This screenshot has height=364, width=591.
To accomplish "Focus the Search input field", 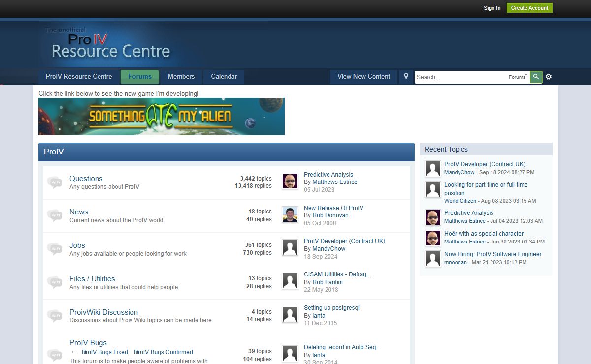I will tap(461, 77).
